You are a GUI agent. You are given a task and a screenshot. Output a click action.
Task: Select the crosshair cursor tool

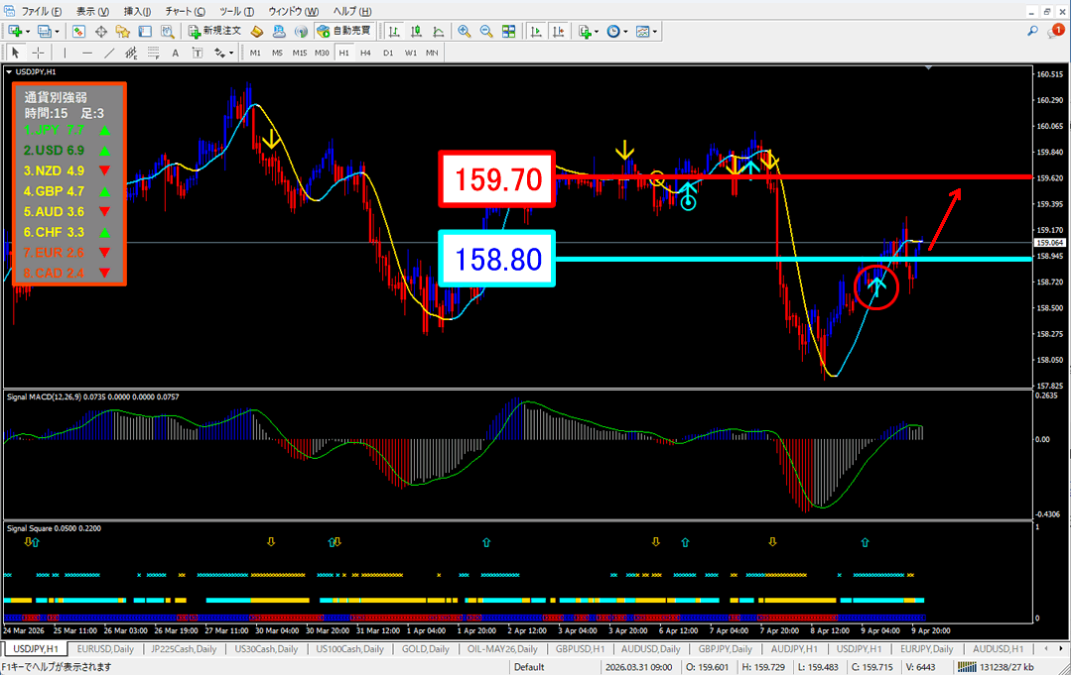pos(38,53)
